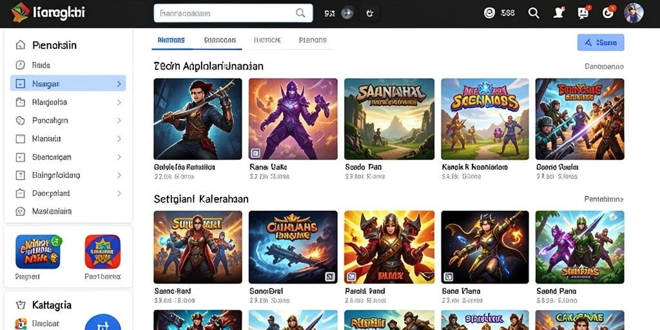The height and width of the screenshot is (330, 660).
Task: Switch to the Ptenons tab
Action: pos(313,41)
